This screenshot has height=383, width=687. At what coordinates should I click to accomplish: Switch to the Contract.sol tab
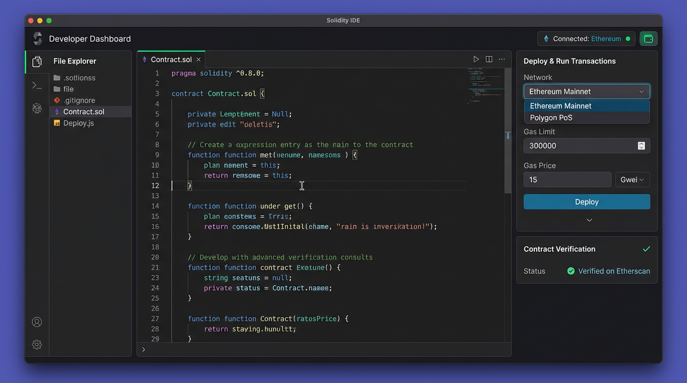click(171, 59)
